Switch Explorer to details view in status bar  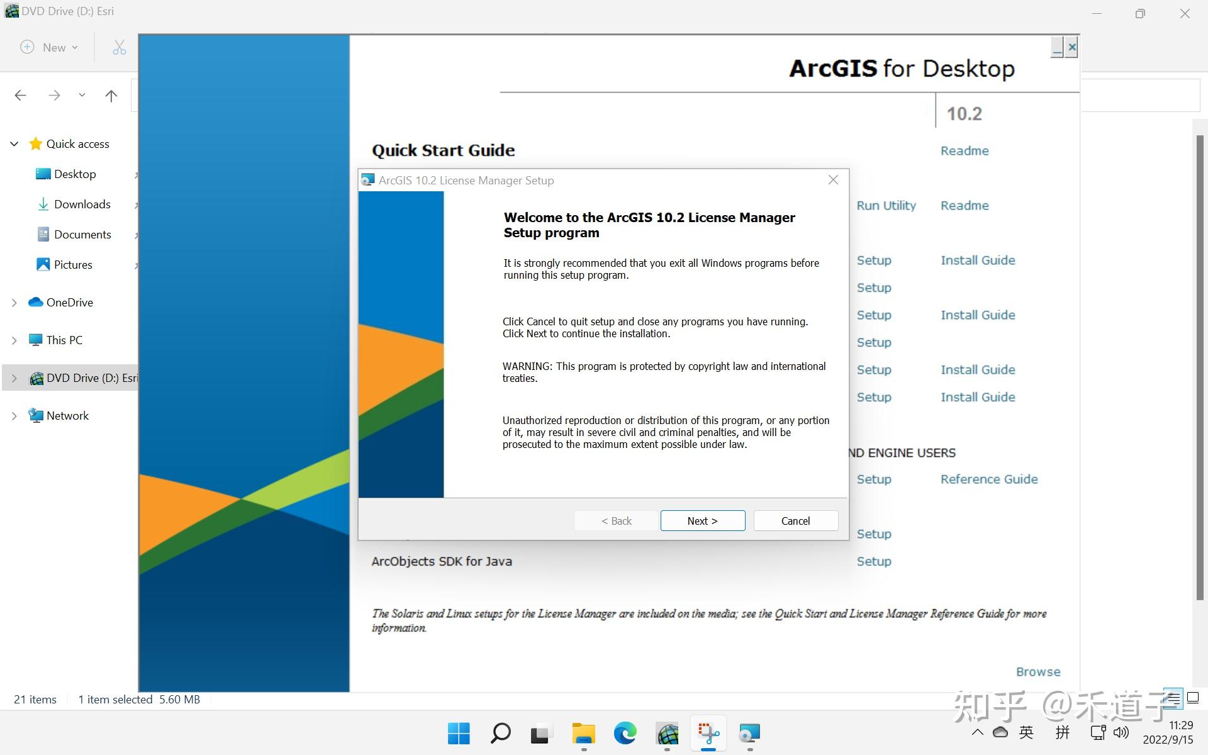click(1174, 699)
